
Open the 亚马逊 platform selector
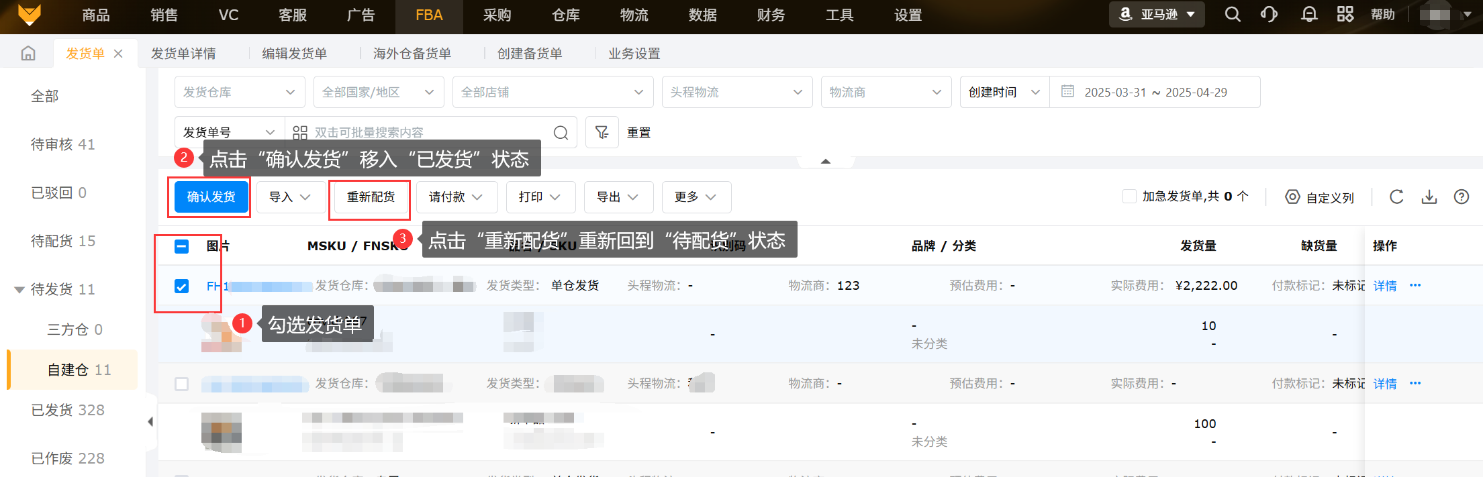tap(1157, 14)
